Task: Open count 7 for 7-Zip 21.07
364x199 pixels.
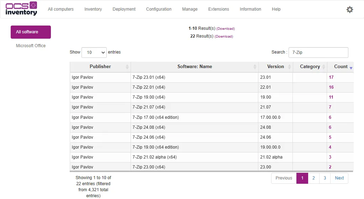Action: (330, 107)
